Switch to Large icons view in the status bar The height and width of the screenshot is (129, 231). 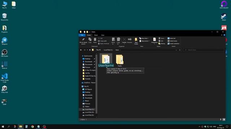coord(224,119)
